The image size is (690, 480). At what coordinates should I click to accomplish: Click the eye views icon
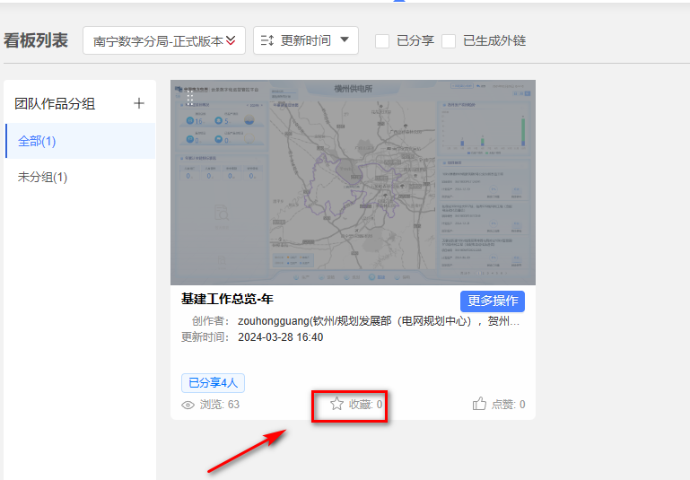[x=188, y=405]
